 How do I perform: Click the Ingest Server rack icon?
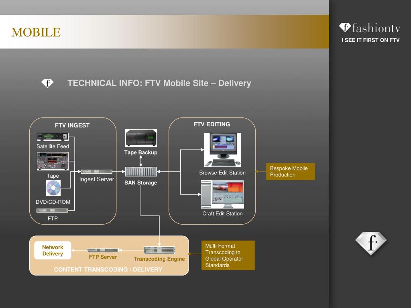pos(97,172)
